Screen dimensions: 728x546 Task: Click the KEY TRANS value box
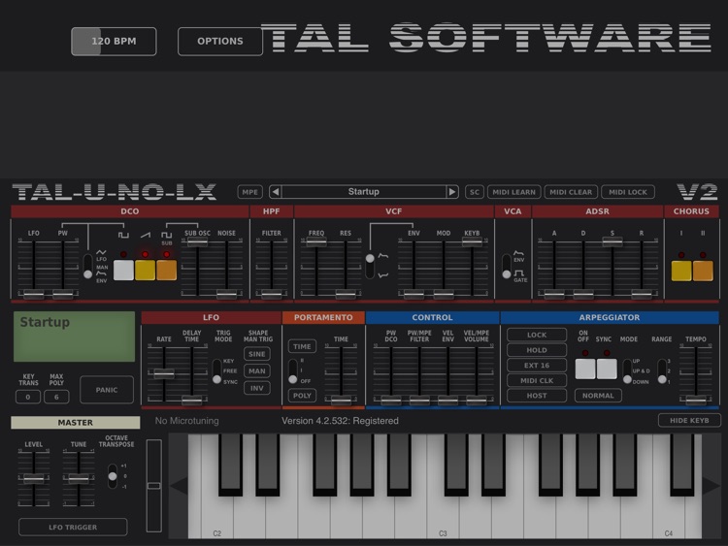[28, 397]
